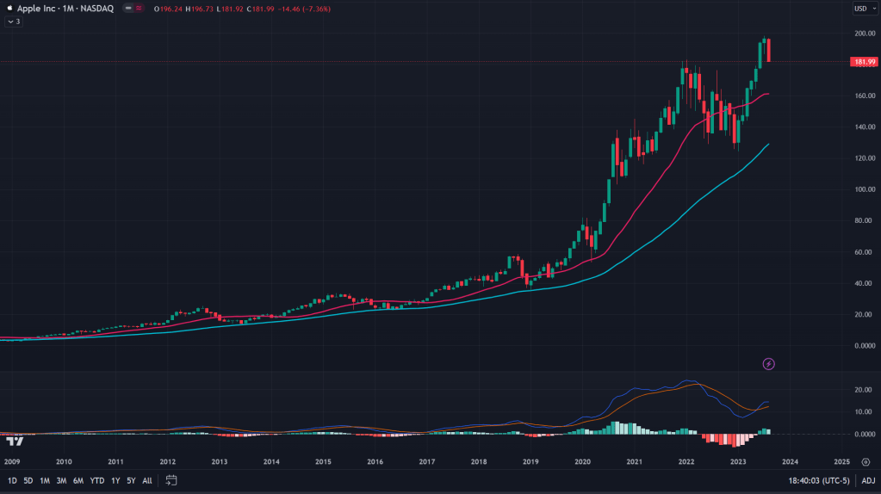This screenshot has height=494, width=881.
Task: Select the 3M time range button
Action: 61,480
